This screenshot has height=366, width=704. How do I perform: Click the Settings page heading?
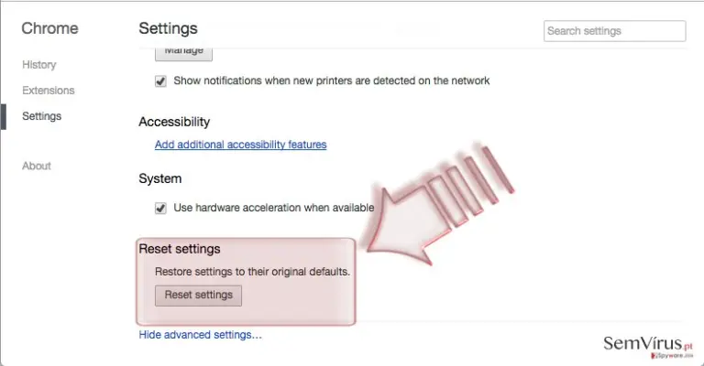168,28
